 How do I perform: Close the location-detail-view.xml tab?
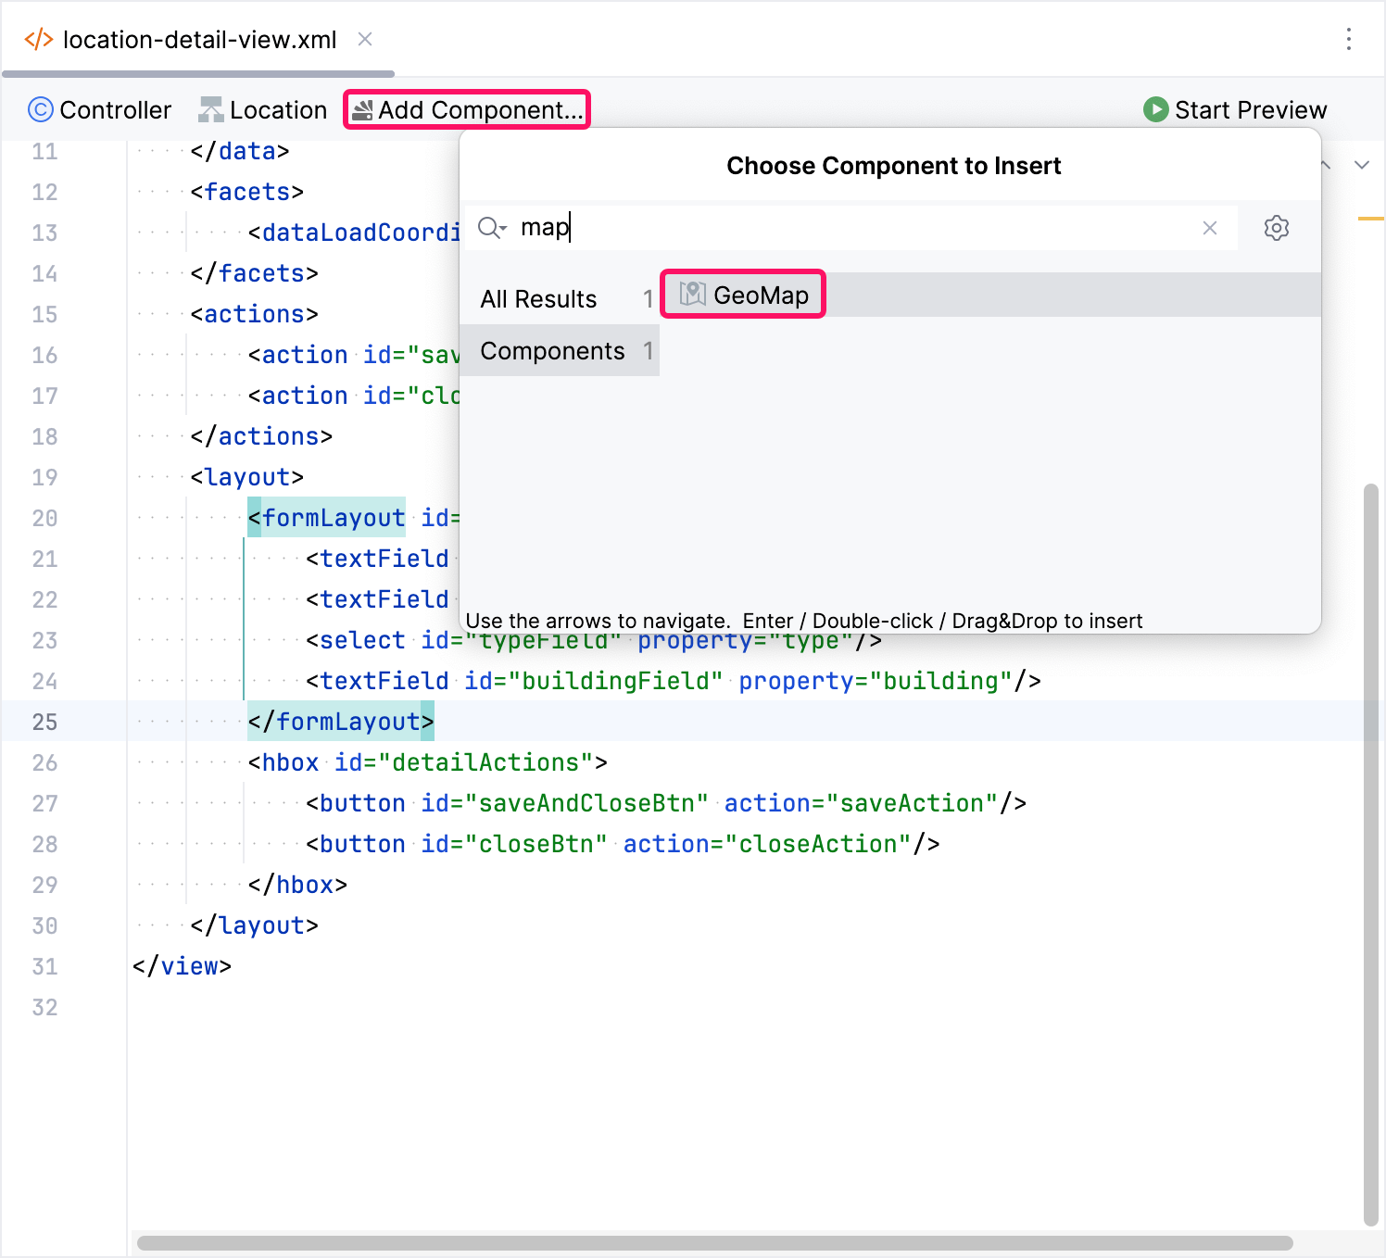tap(364, 39)
